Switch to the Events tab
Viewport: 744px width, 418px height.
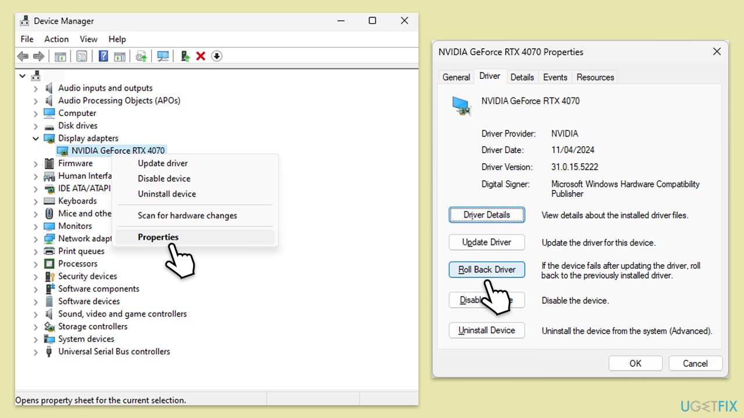pos(555,77)
